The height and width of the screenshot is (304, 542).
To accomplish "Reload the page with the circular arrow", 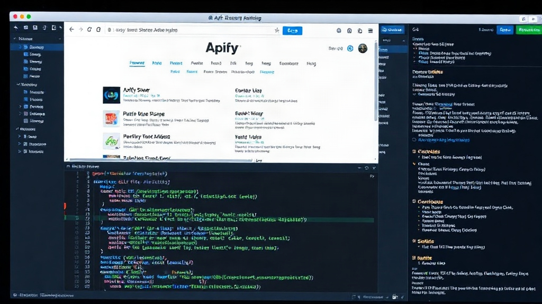I will pos(89,30).
